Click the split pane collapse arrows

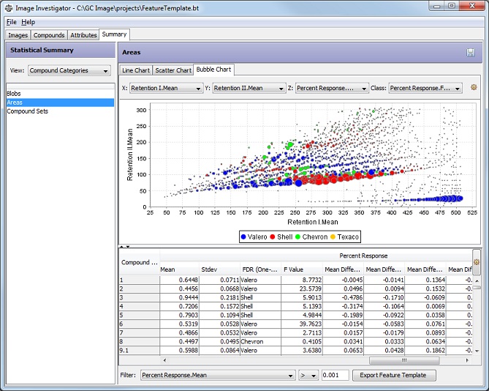click(125, 247)
